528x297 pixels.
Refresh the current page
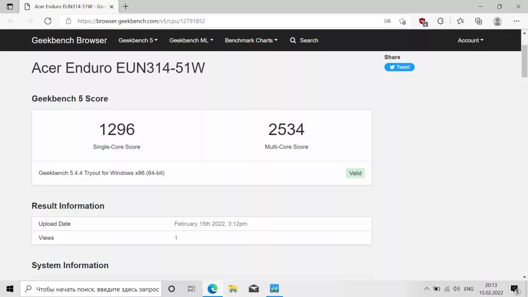48,21
